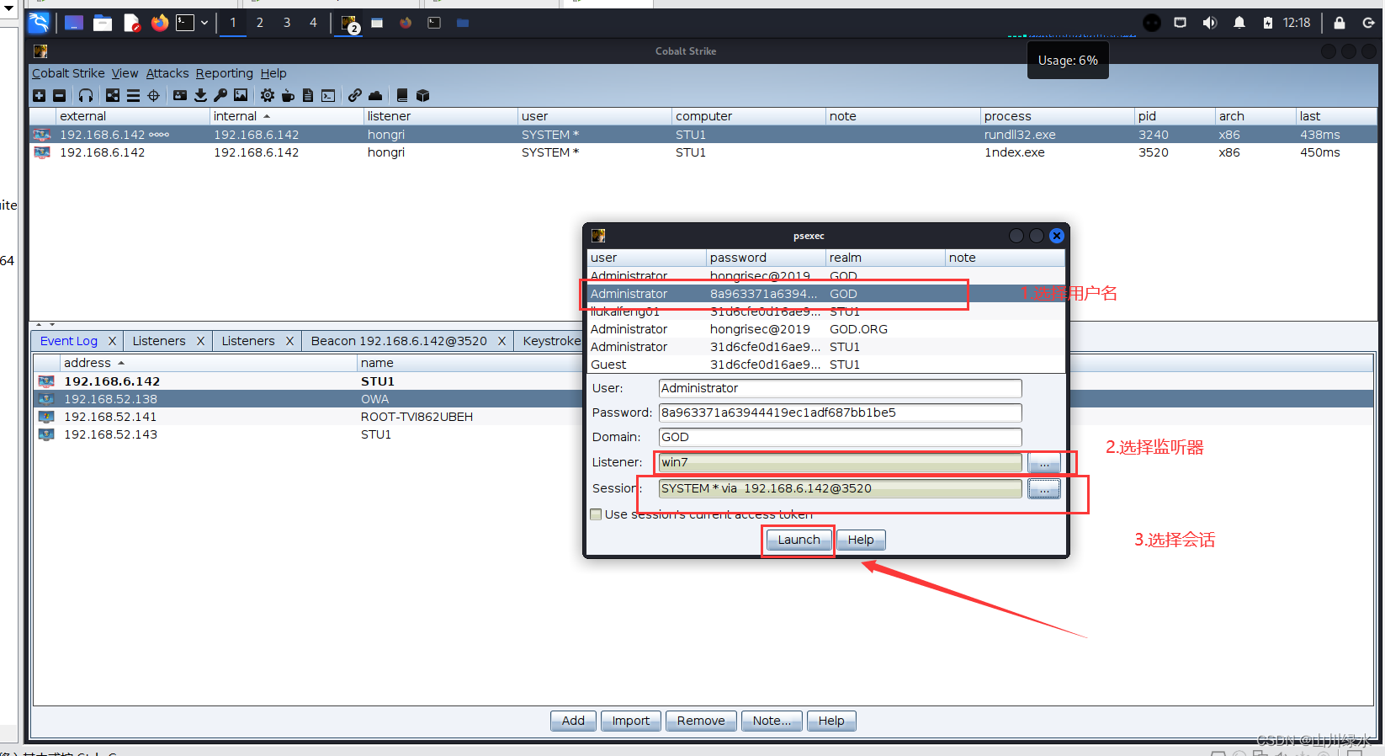Sort targets by the address column header

(209, 363)
